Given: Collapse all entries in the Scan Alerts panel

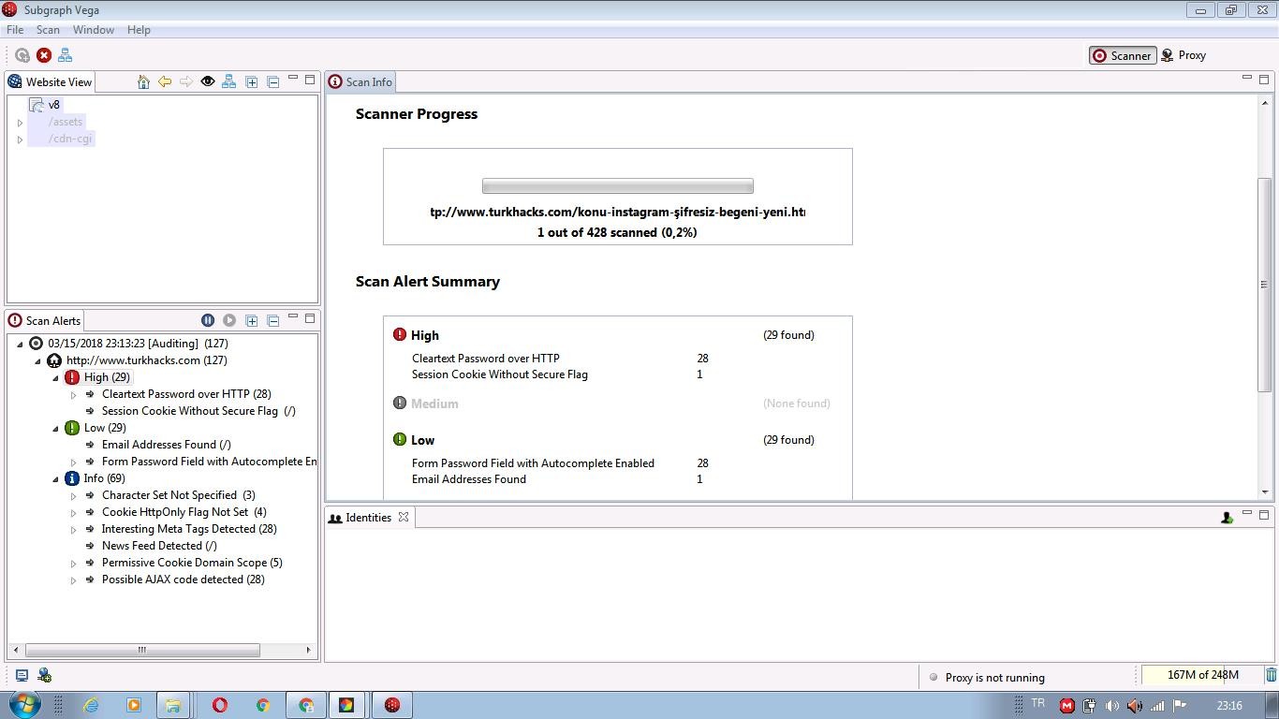Looking at the screenshot, I should 273,320.
